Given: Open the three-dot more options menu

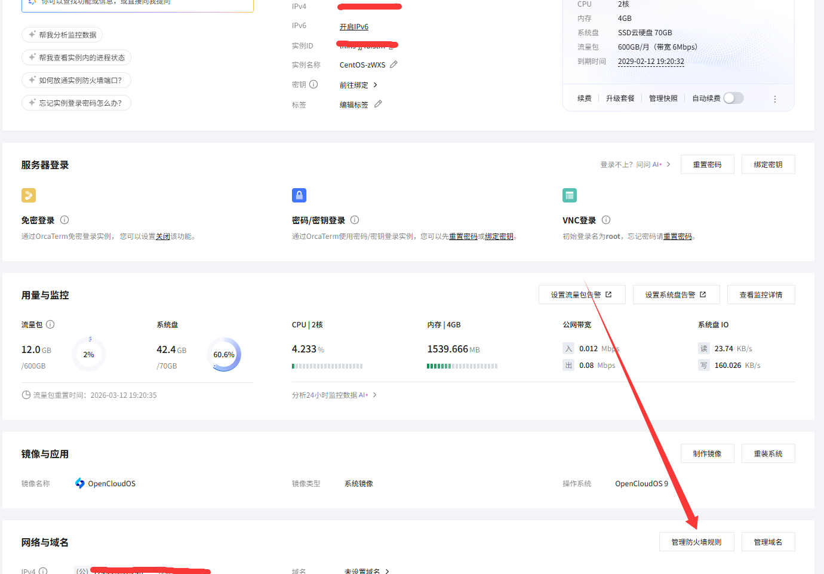Looking at the screenshot, I should (x=775, y=98).
